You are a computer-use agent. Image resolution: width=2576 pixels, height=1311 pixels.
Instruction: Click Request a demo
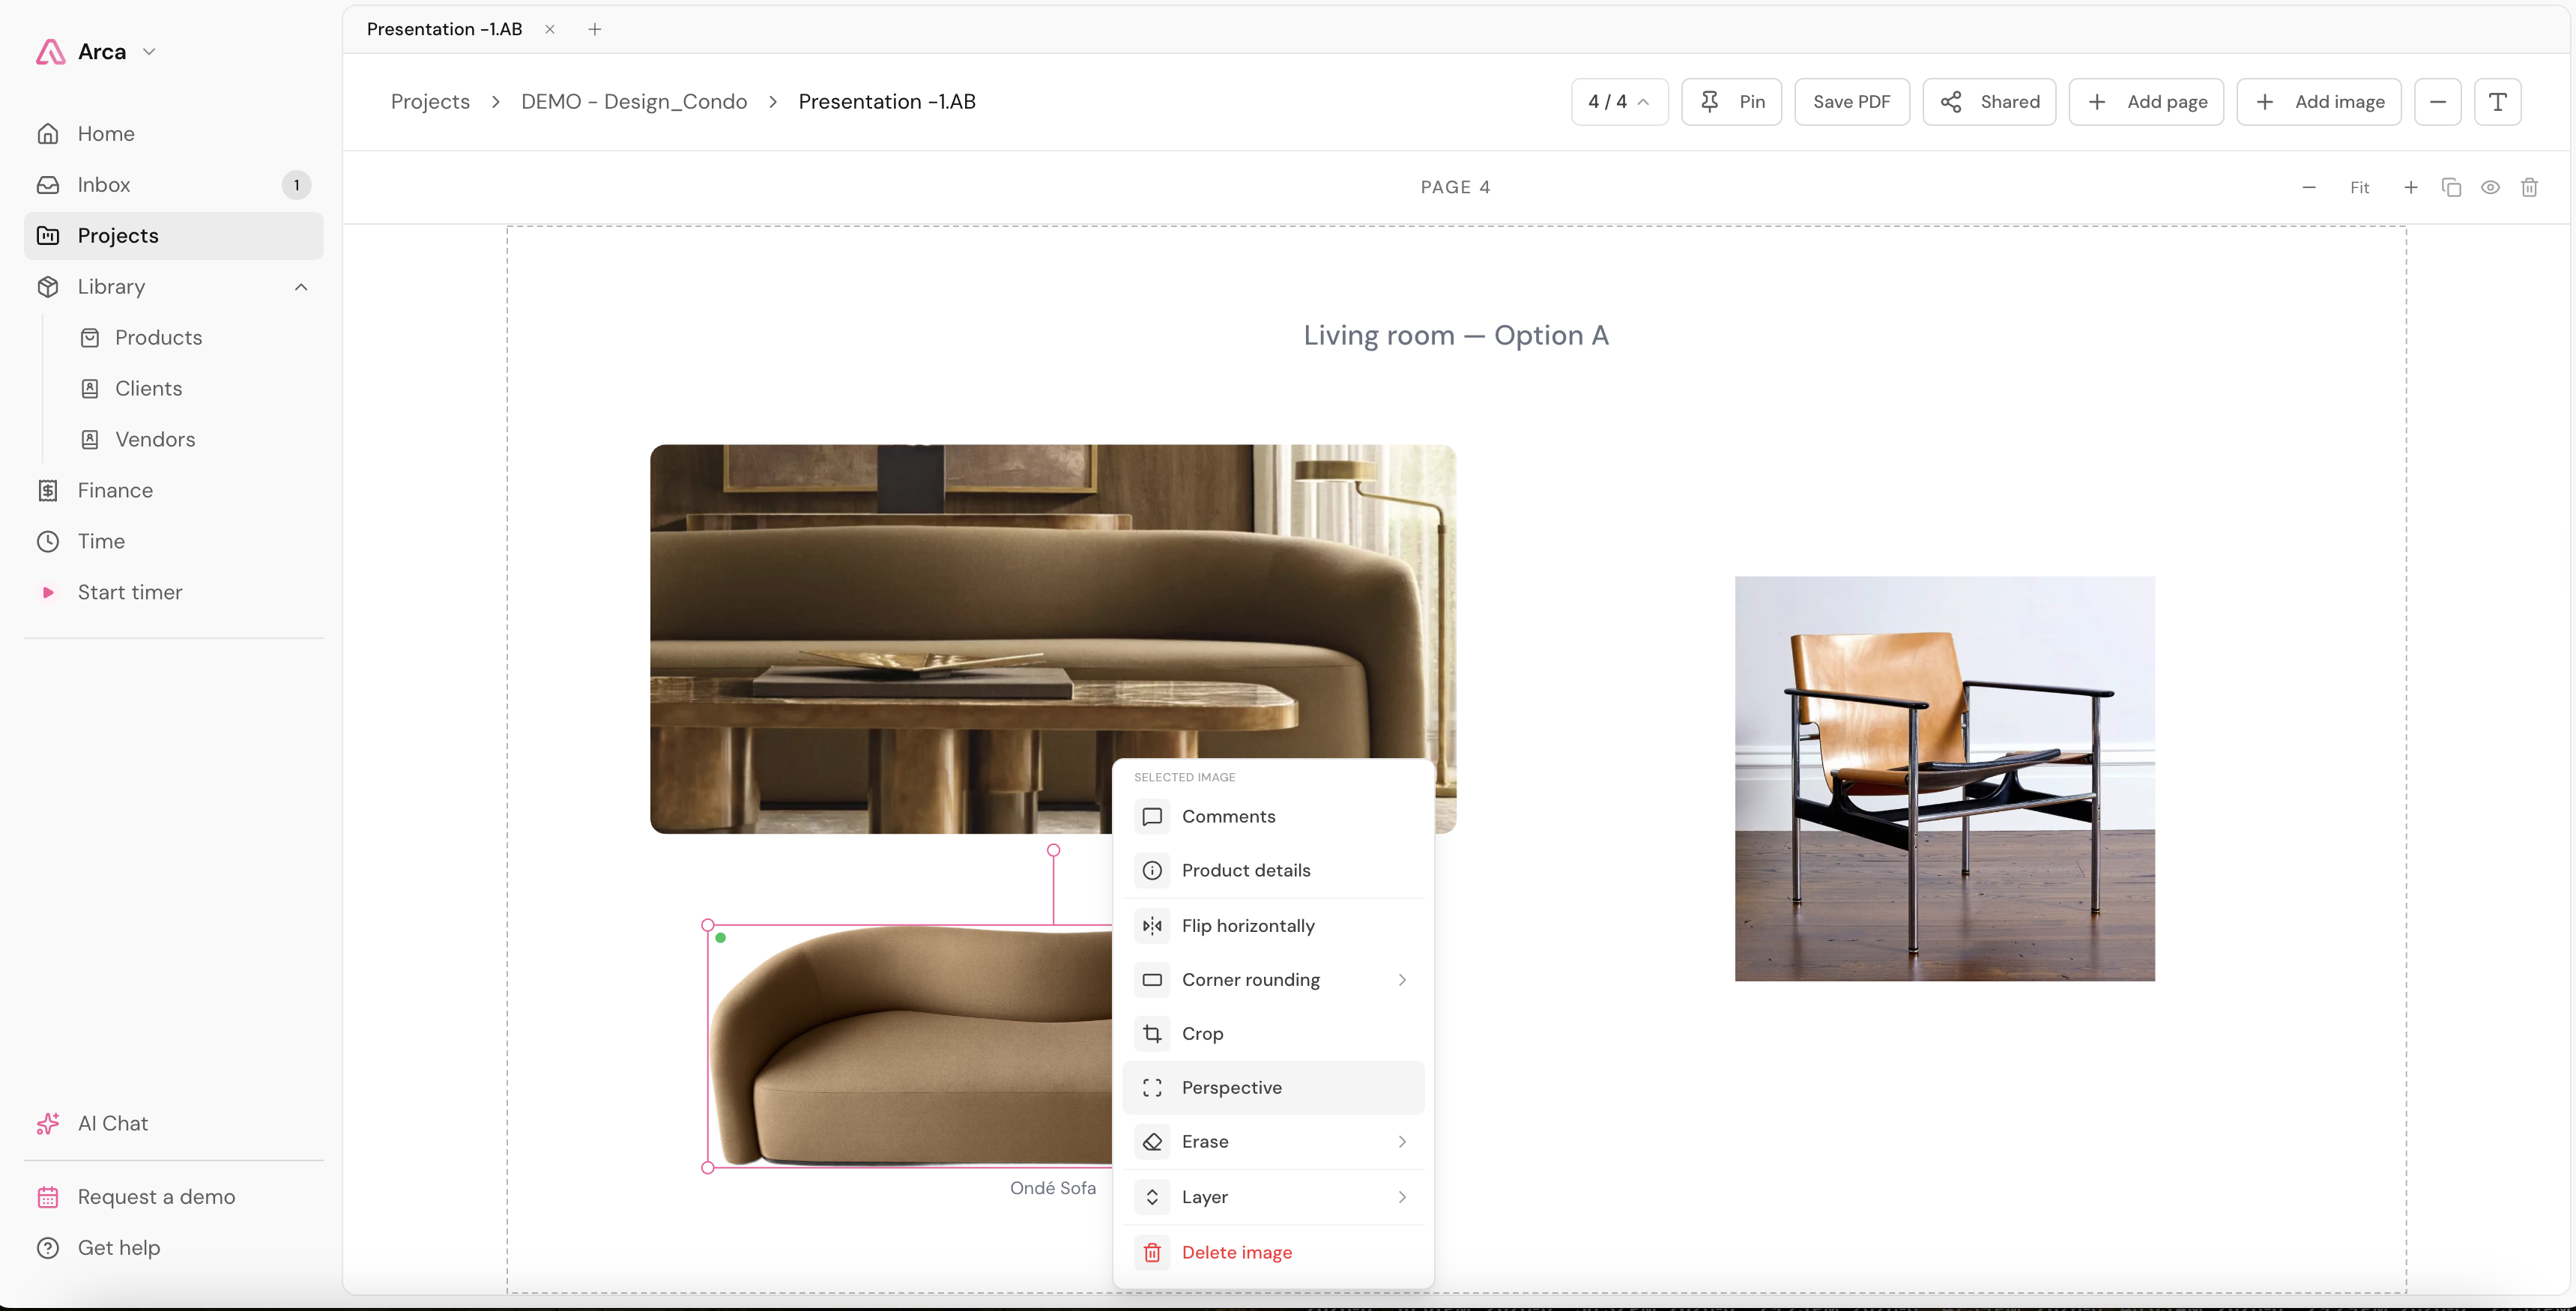point(173,1197)
